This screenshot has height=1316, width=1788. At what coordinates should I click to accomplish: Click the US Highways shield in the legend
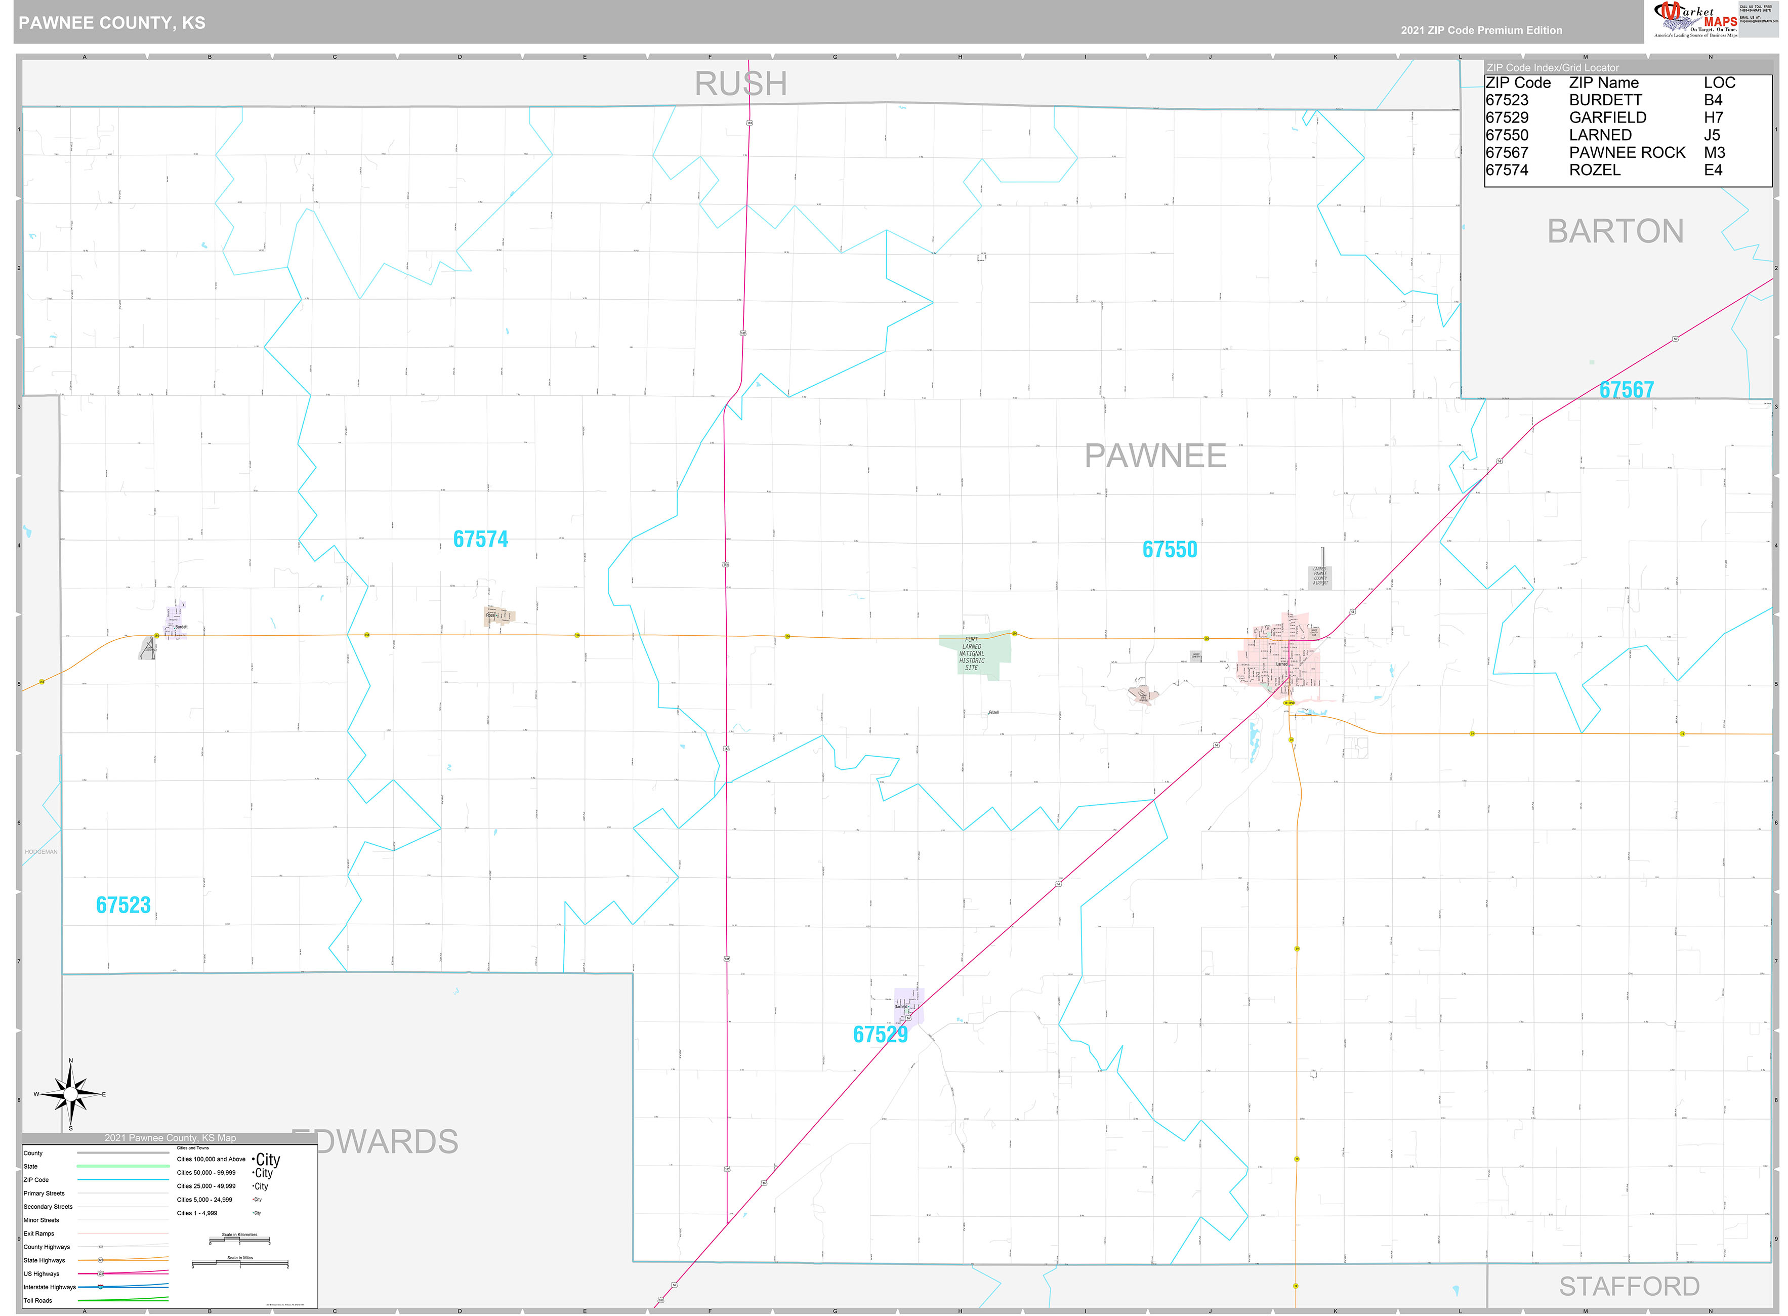point(101,1274)
